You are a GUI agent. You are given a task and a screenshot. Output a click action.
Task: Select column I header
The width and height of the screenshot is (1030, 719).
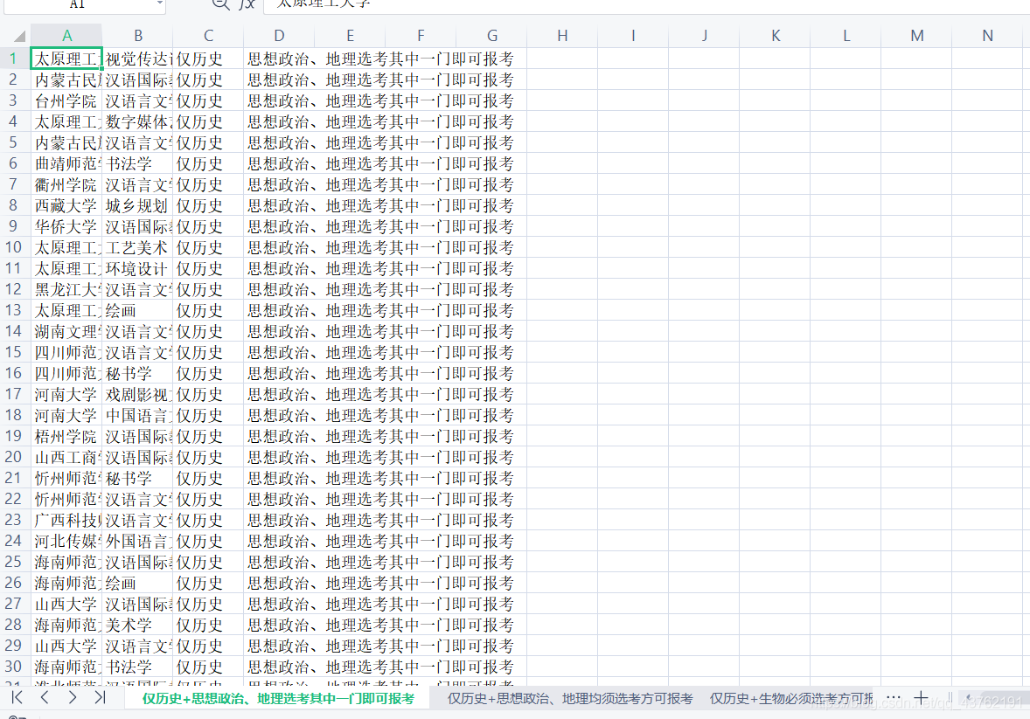(633, 36)
